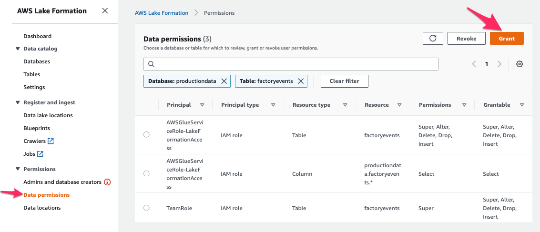Select the first AWSGlueServiceRole table row
This screenshot has height=232, width=540.
146,135
